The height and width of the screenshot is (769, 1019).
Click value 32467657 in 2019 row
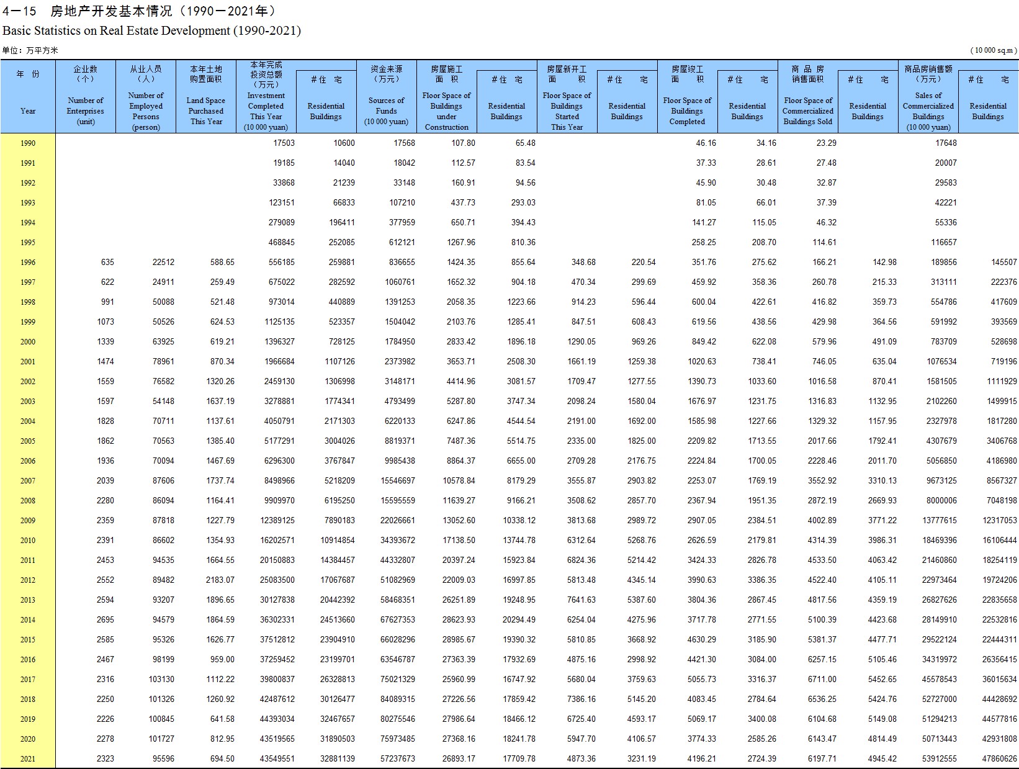pyautogui.click(x=338, y=719)
